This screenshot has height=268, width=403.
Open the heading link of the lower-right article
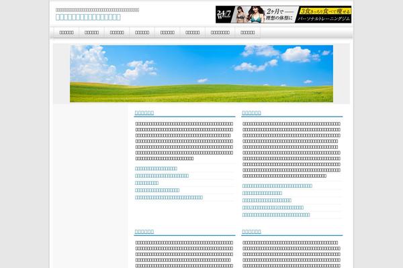pyautogui.click(x=251, y=231)
